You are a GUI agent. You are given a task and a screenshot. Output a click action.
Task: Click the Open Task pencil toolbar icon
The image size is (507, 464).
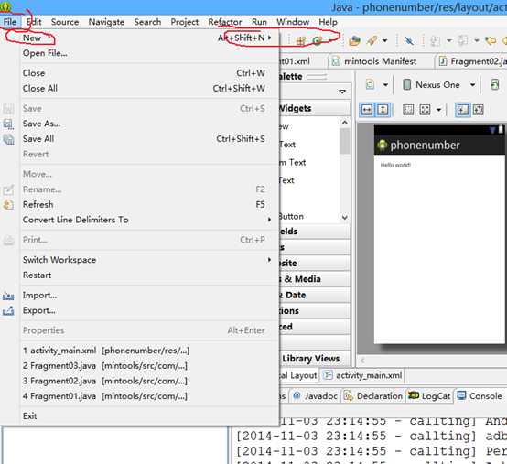(372, 41)
